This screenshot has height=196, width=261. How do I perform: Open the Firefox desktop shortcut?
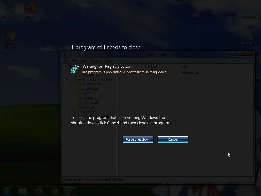(30, 10)
